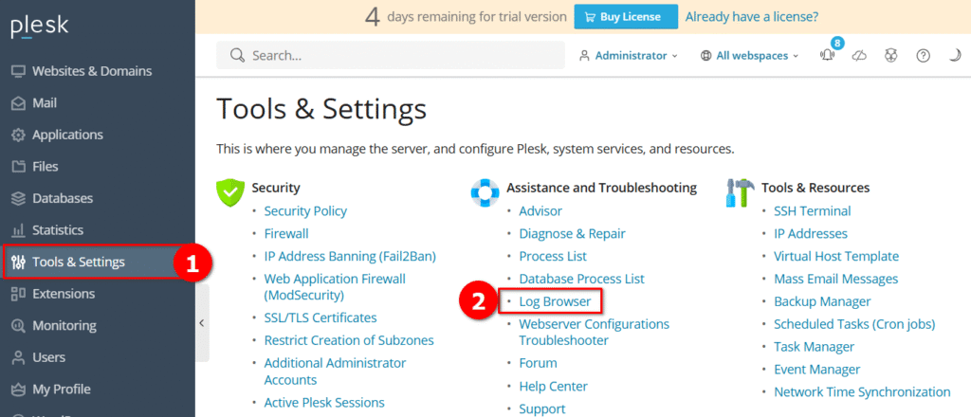This screenshot has height=417, width=971.
Task: Click the Applications gear icon
Action: pos(19,135)
